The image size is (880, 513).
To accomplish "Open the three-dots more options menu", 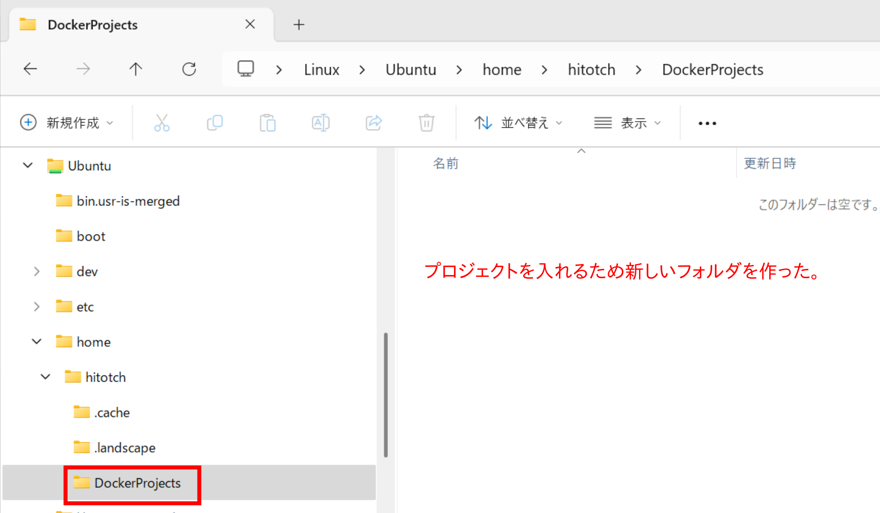I will coord(707,123).
